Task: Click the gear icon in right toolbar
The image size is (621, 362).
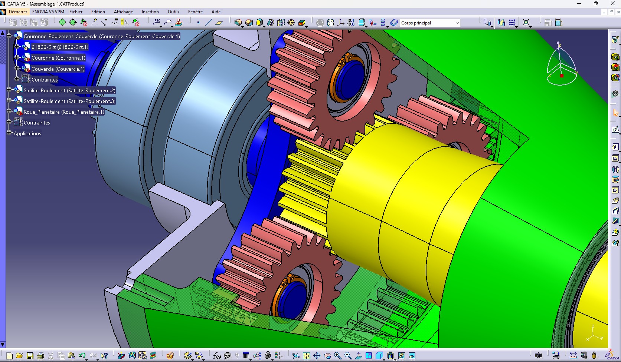Action: tap(615, 93)
